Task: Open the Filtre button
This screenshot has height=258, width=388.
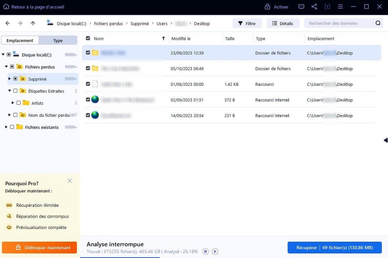Action: 247,23
